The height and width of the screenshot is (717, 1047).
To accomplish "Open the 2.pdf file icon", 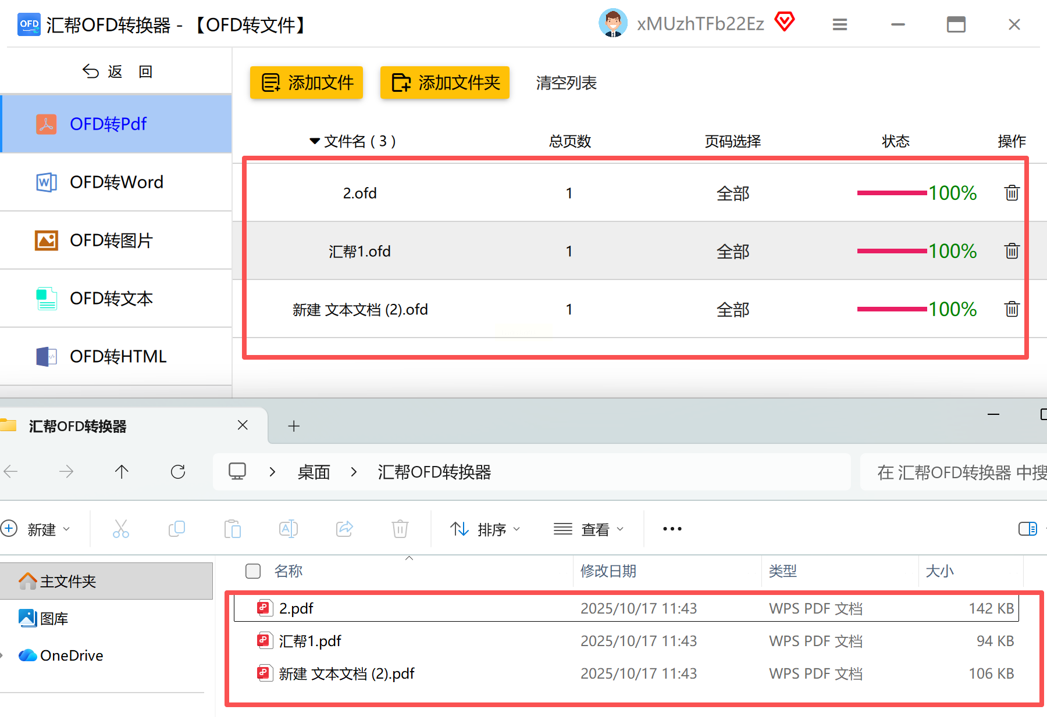I will tap(265, 608).
